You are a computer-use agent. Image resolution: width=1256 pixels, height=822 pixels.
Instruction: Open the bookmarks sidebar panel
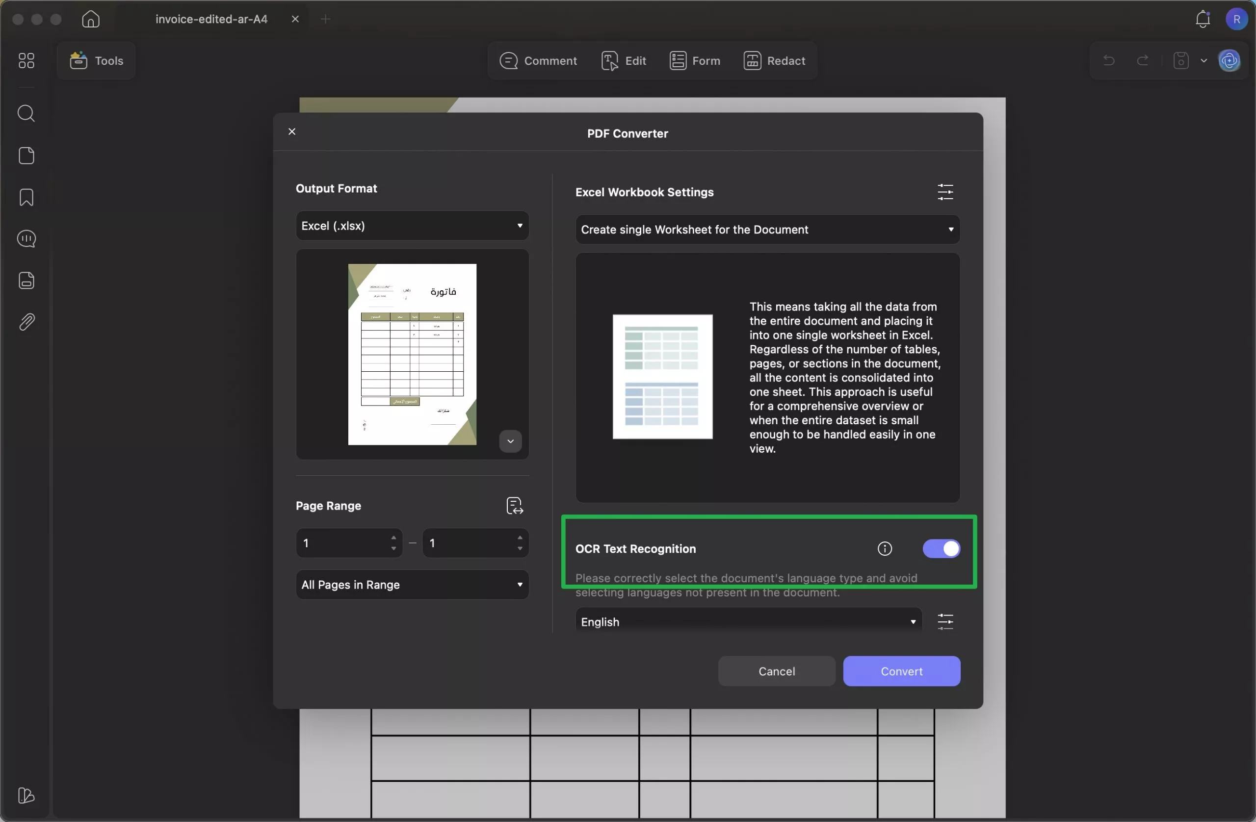(26, 197)
